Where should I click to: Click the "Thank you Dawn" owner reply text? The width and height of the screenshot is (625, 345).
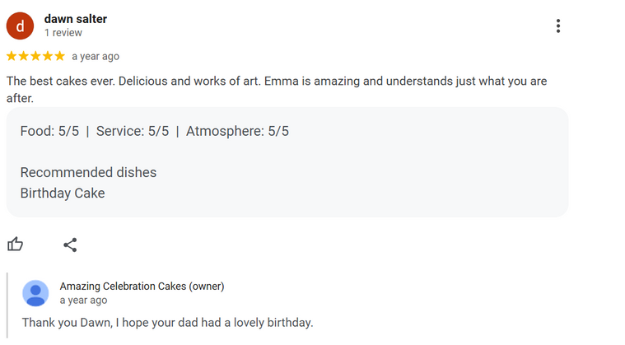pos(167,322)
